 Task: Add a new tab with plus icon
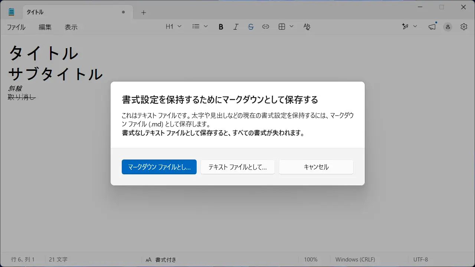[x=144, y=12]
